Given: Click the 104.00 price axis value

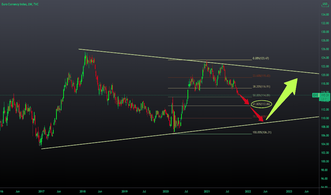Looking at the screenshot, I should pyautogui.click(x=325, y=144).
